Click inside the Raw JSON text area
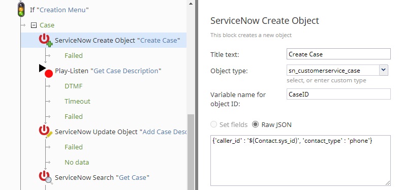The height and width of the screenshot is (190, 403). pos(300,161)
